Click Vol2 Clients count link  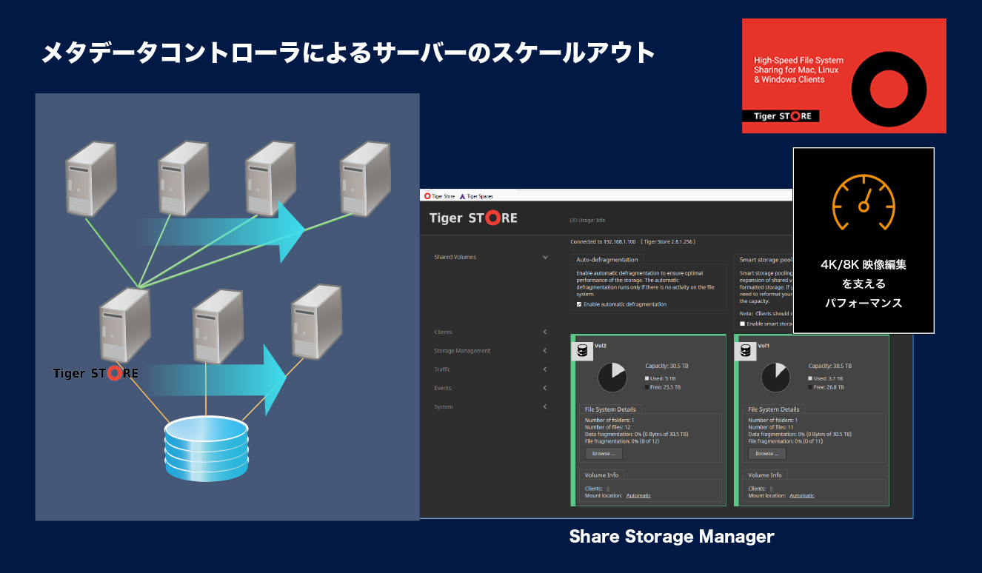[608, 489]
